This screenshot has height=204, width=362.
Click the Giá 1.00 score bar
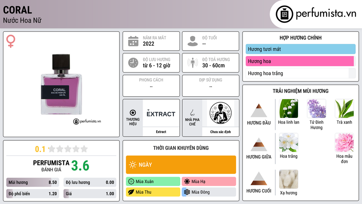pos(90,194)
